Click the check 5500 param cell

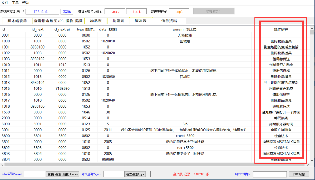(x=185, y=136)
